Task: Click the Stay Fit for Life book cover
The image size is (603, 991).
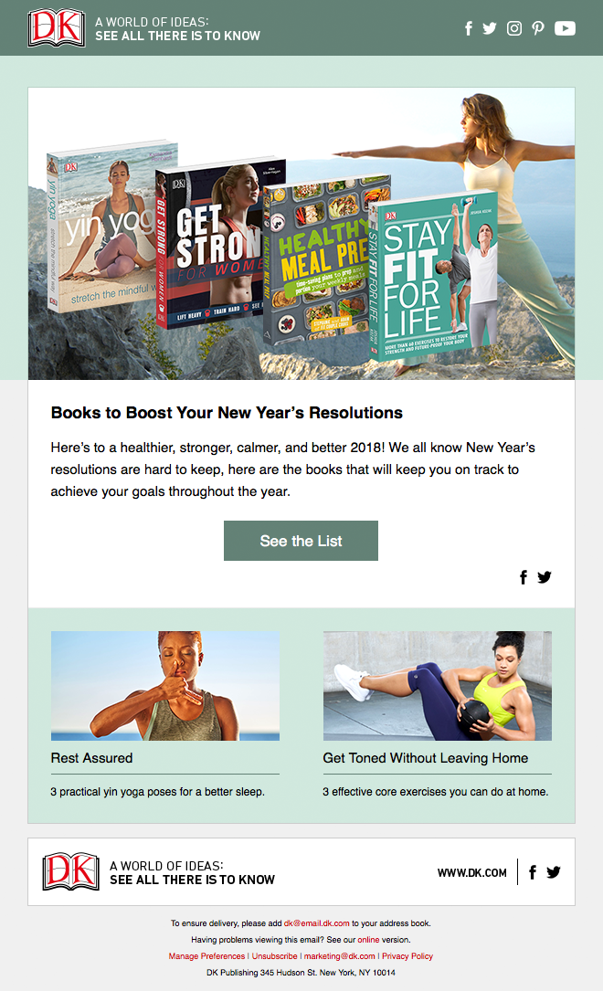Action: coord(432,276)
